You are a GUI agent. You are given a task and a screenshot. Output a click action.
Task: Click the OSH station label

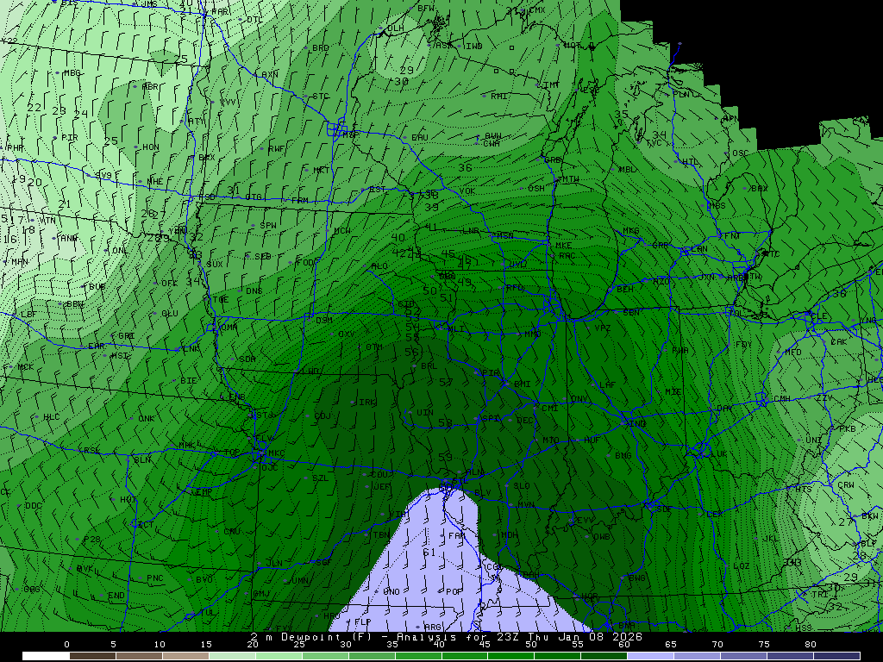tap(536, 188)
